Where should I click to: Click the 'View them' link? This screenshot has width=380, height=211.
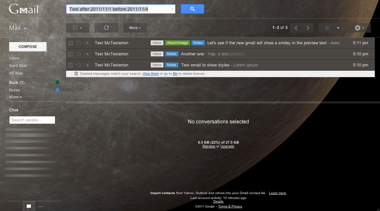(151, 74)
